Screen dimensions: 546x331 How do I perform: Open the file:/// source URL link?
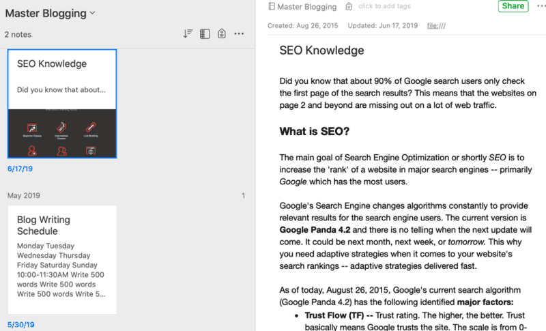436,26
